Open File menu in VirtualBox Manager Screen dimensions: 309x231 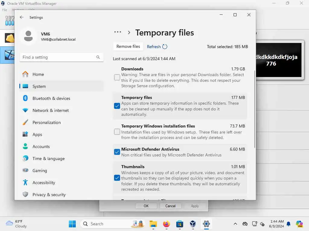5,10
